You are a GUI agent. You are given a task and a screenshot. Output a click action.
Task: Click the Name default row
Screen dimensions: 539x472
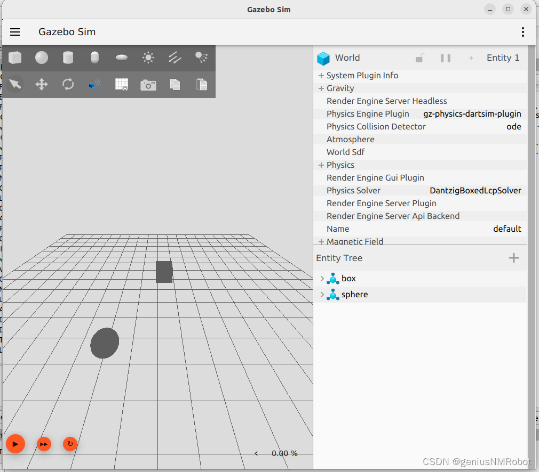tap(419, 229)
